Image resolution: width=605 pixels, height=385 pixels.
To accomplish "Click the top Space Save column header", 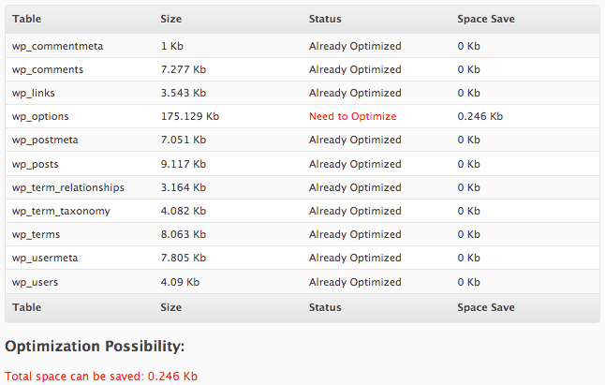I will tap(486, 19).
